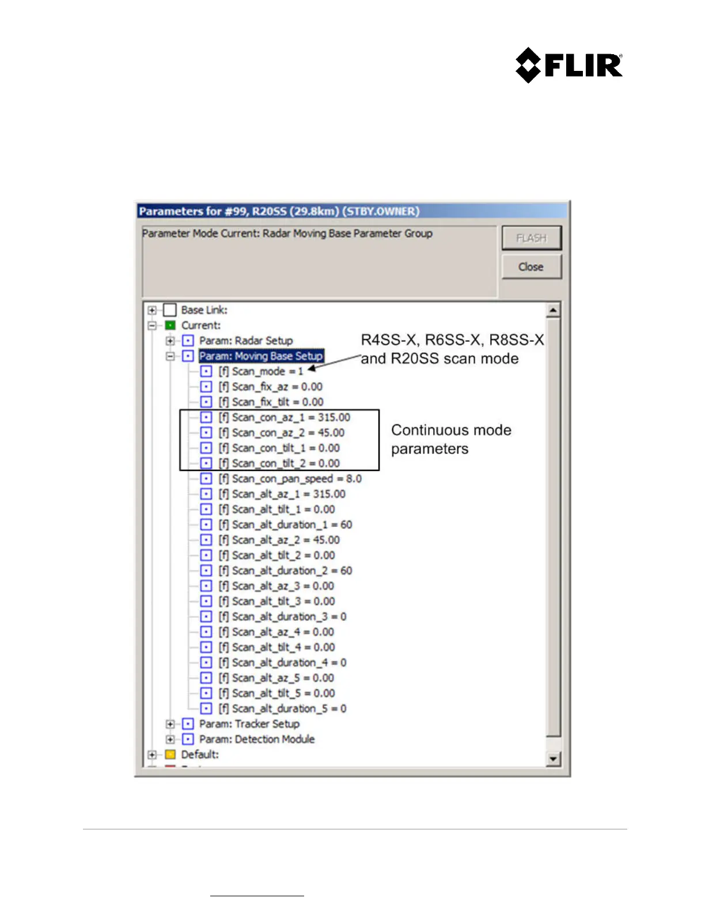This screenshot has width=705, height=913.
Task: Toggle the Base Link checkbox
Action: pyautogui.click(x=169, y=310)
